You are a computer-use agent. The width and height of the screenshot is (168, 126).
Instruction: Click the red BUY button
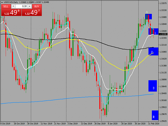point(37,6)
